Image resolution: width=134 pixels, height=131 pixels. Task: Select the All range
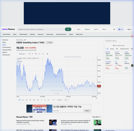[48, 100]
